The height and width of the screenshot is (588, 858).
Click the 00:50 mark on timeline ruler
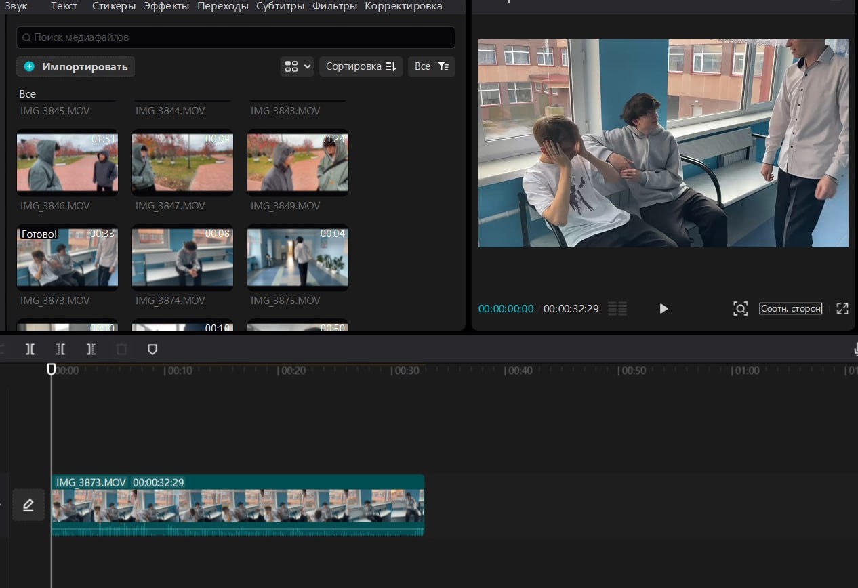point(633,371)
